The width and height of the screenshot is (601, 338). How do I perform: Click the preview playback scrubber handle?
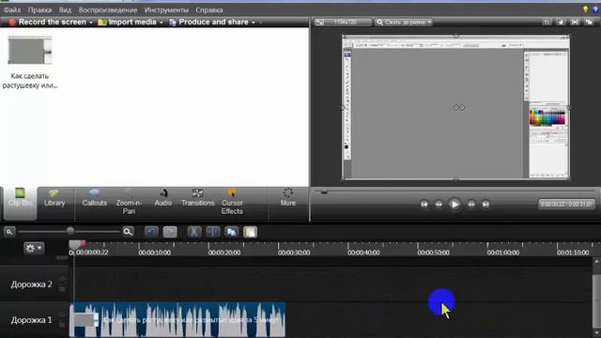click(x=324, y=192)
